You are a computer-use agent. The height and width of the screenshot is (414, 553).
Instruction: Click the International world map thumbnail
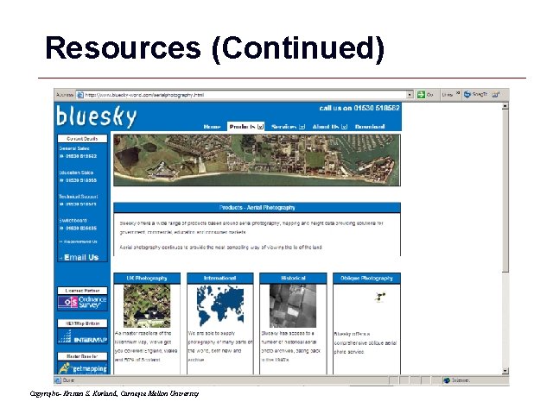click(x=220, y=305)
